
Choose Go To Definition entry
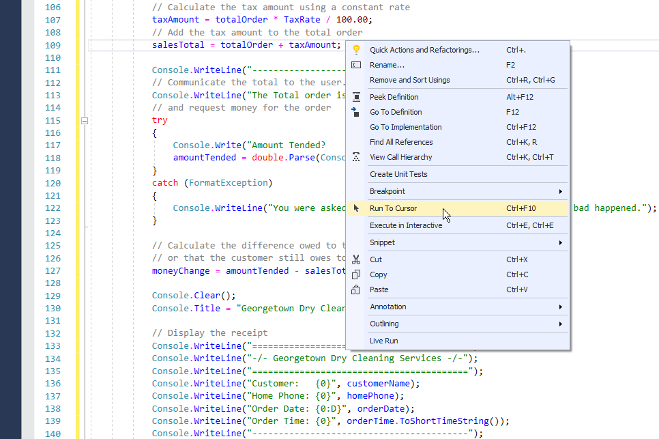(458, 112)
